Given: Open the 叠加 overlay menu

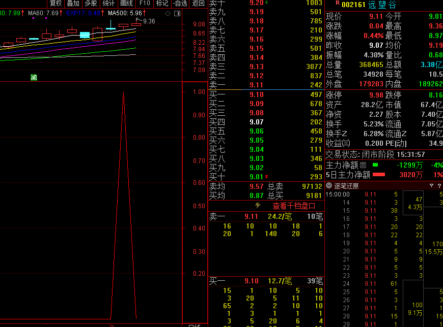Looking at the screenshot, I should [73, 4].
